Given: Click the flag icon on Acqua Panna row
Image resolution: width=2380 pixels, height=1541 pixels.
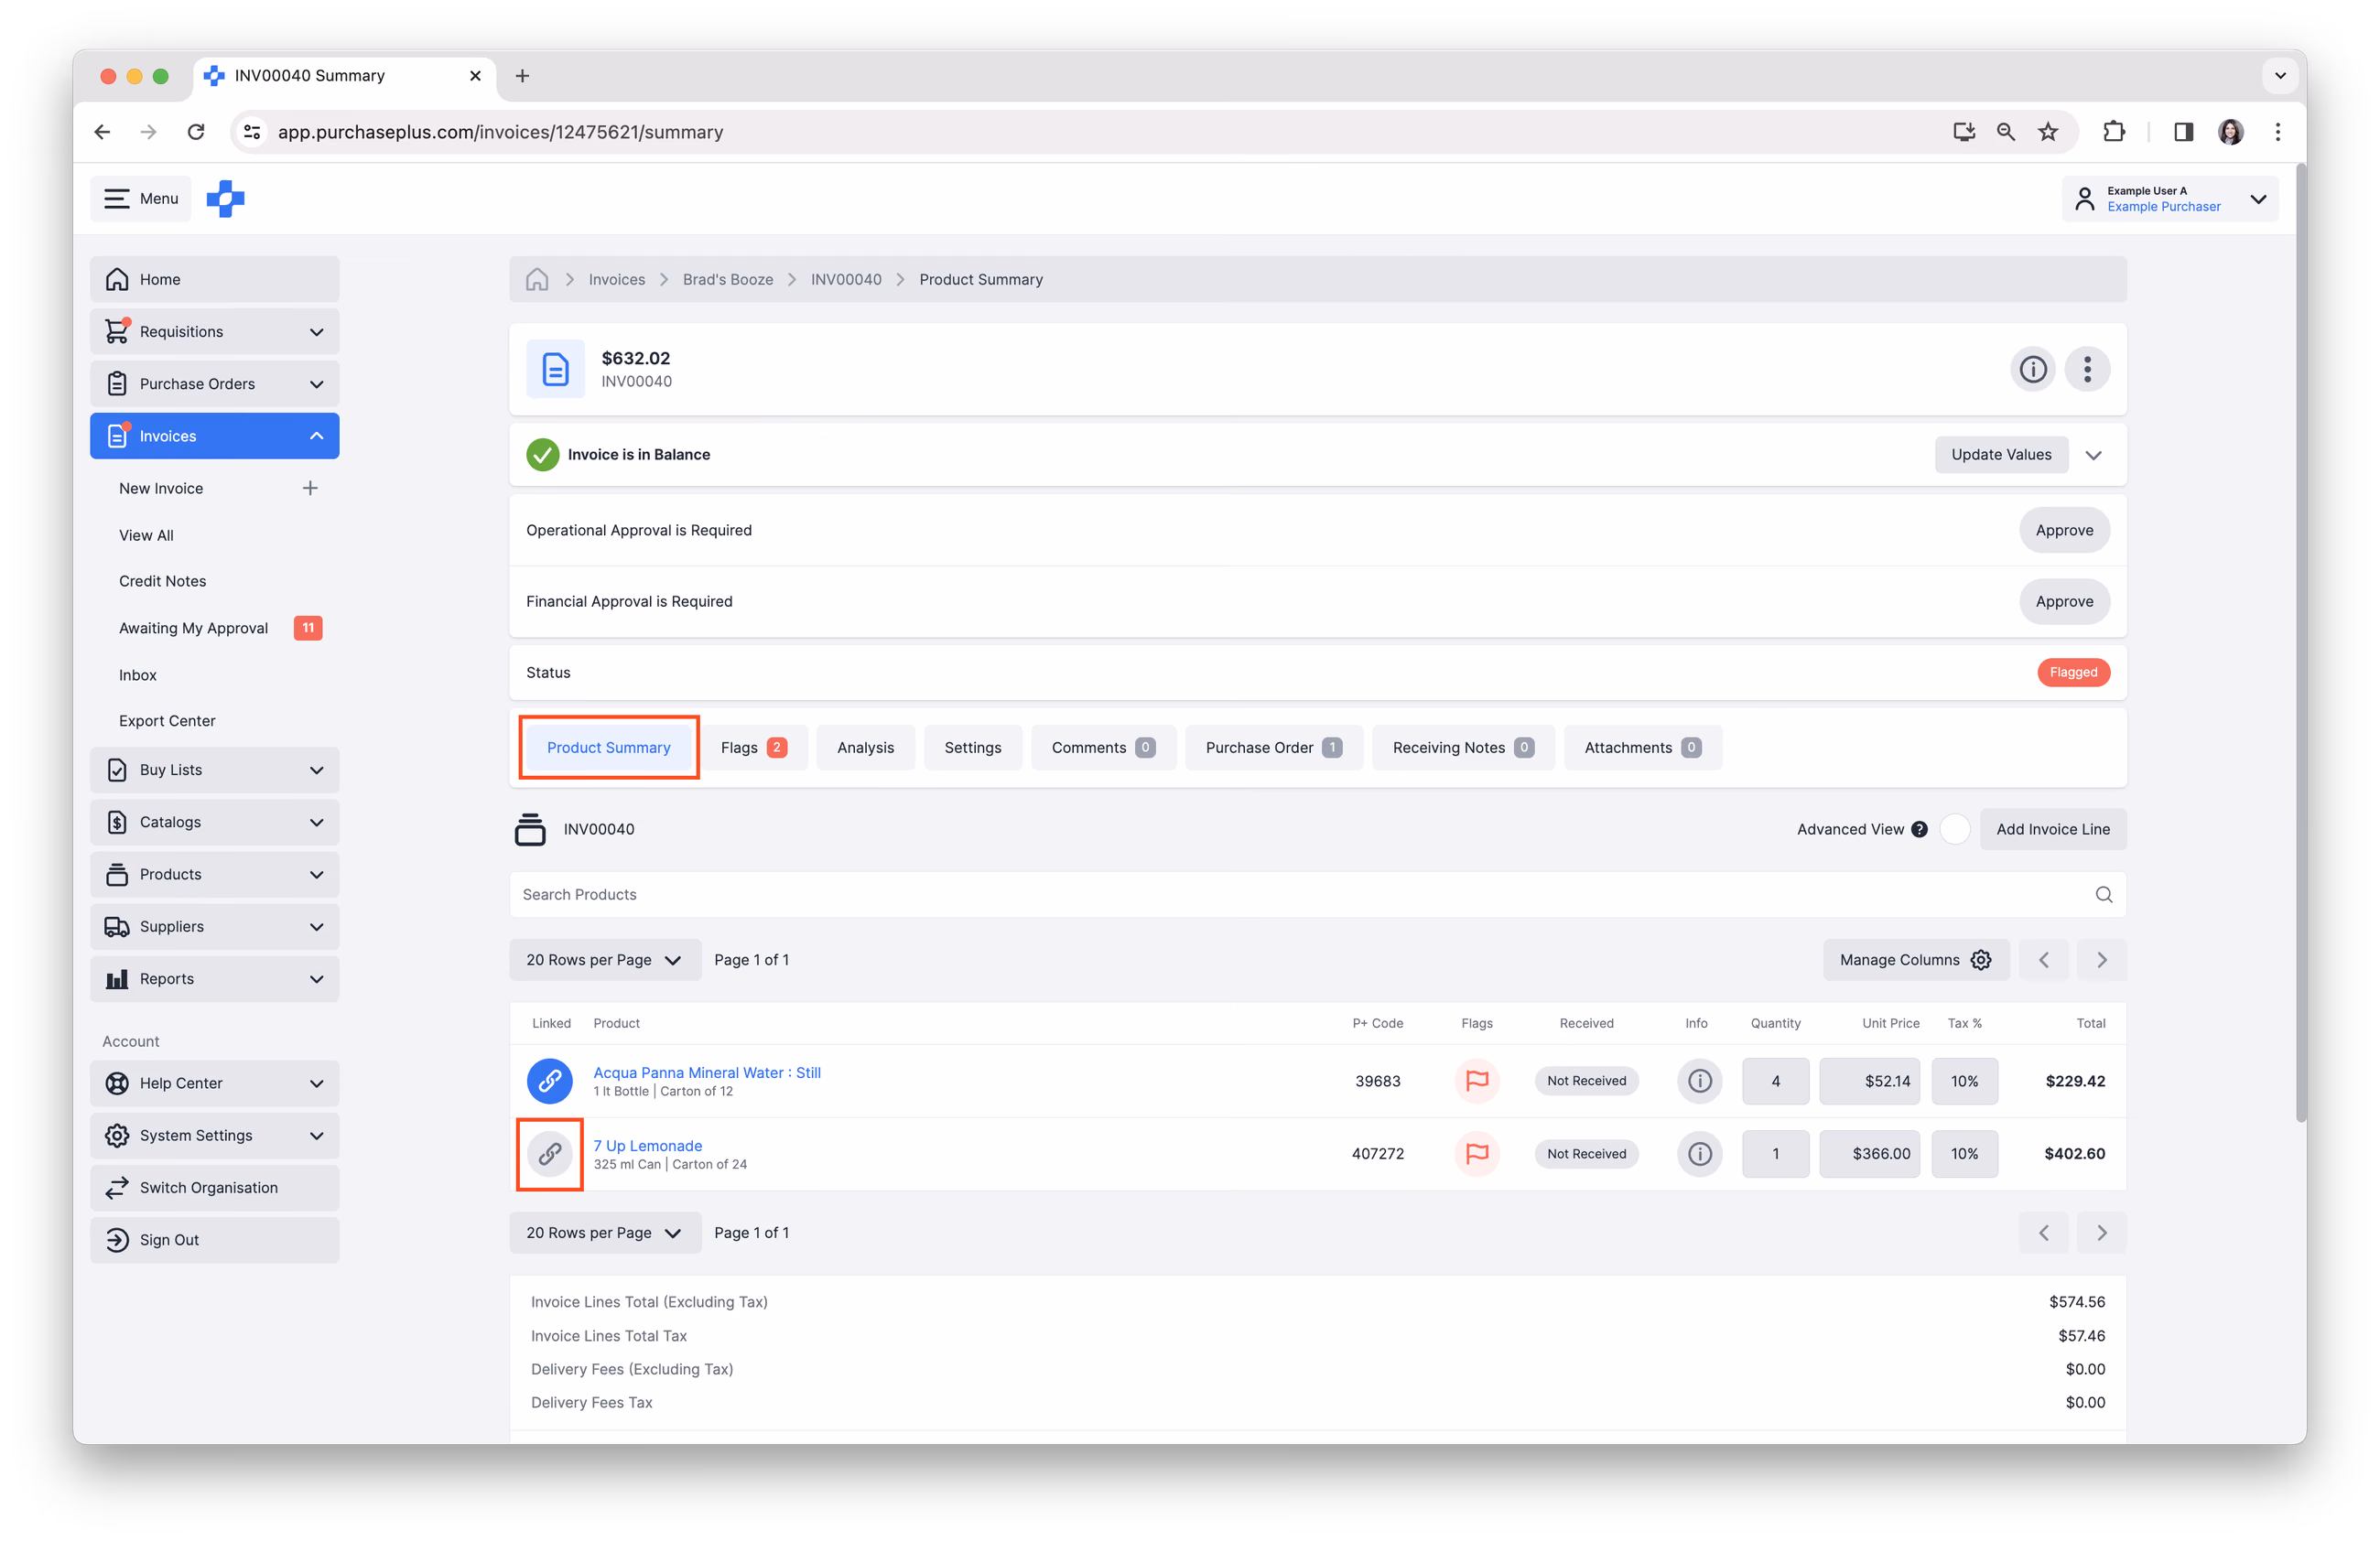Looking at the screenshot, I should pyautogui.click(x=1476, y=1081).
